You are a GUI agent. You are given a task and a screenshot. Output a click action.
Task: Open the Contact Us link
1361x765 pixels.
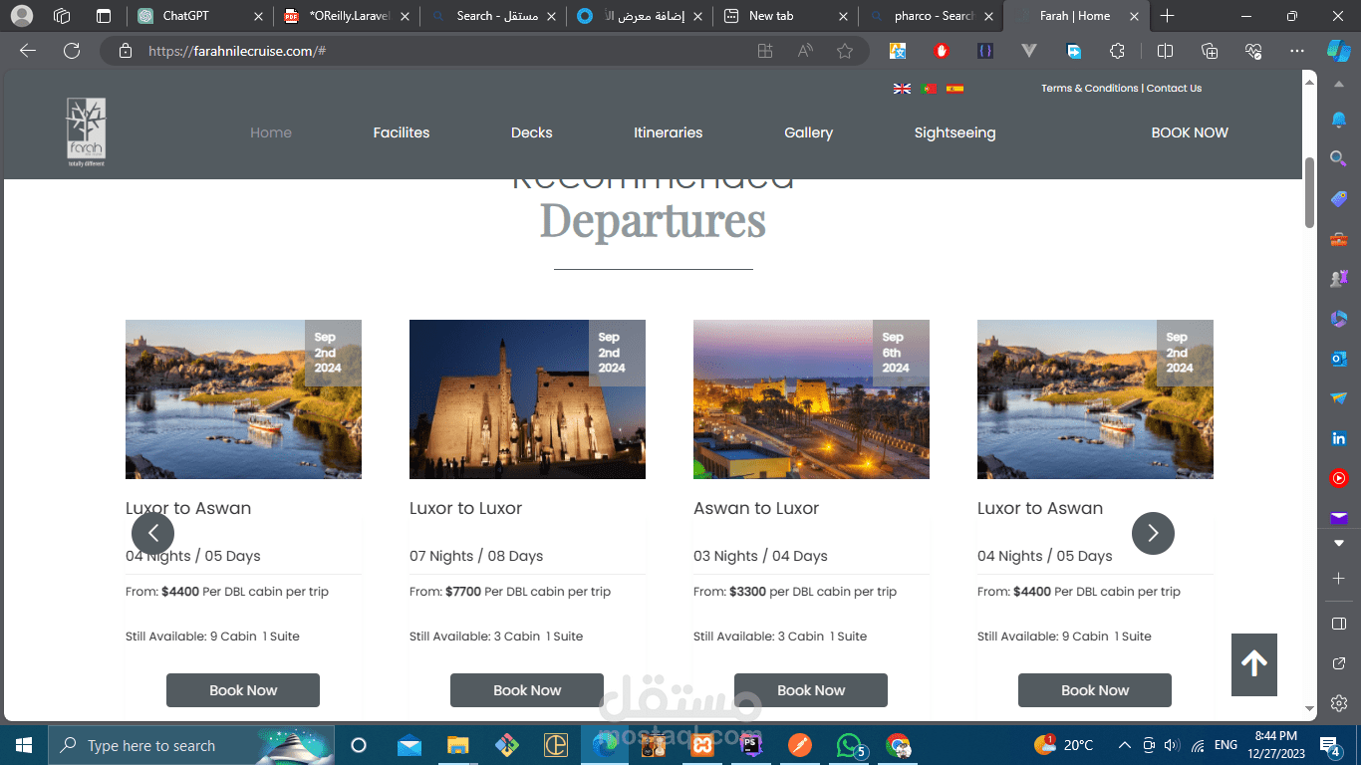tap(1174, 88)
